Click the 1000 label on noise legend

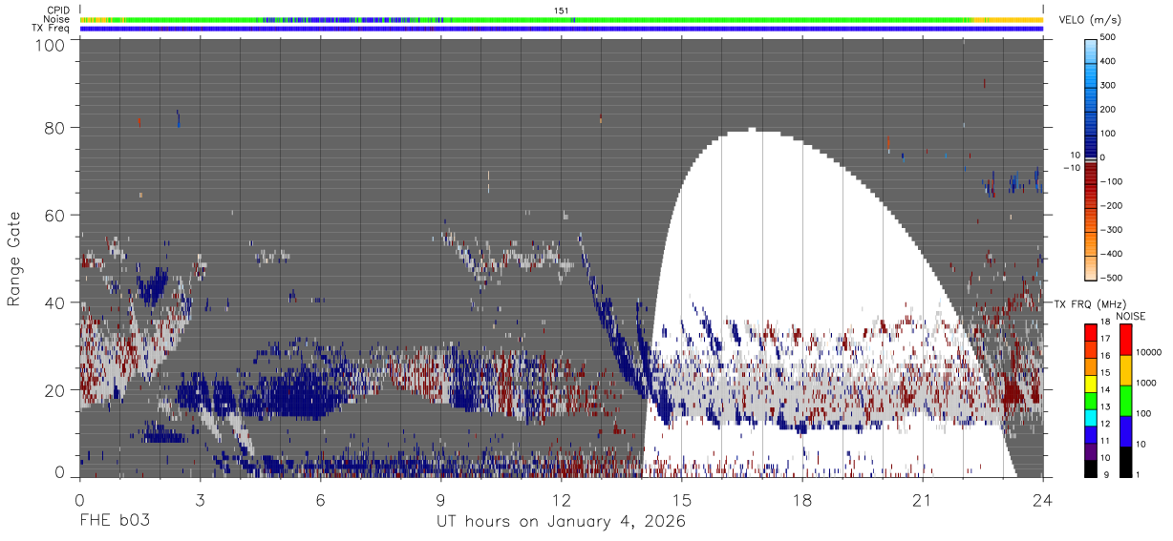1146,384
